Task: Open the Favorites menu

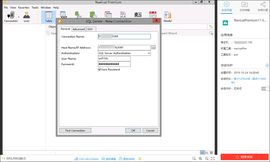Action: 24,8
